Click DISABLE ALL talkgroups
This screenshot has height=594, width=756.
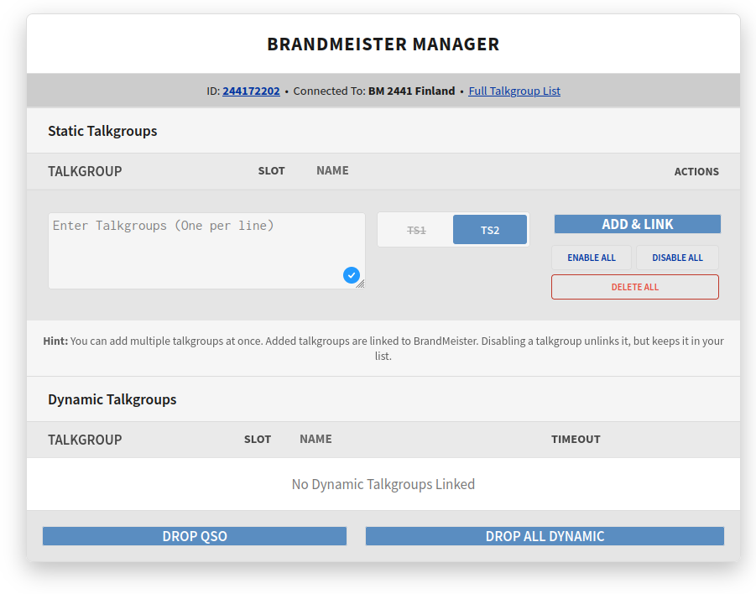tap(677, 258)
